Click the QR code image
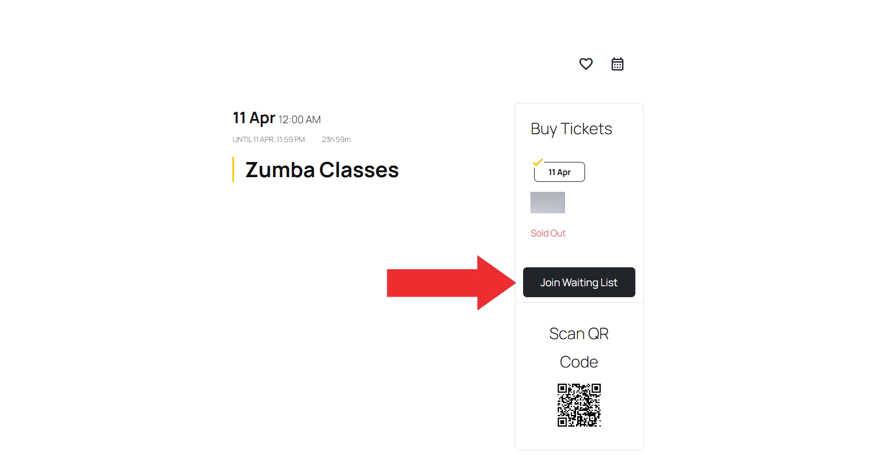Image resolution: width=883 pixels, height=456 pixels. point(579,405)
